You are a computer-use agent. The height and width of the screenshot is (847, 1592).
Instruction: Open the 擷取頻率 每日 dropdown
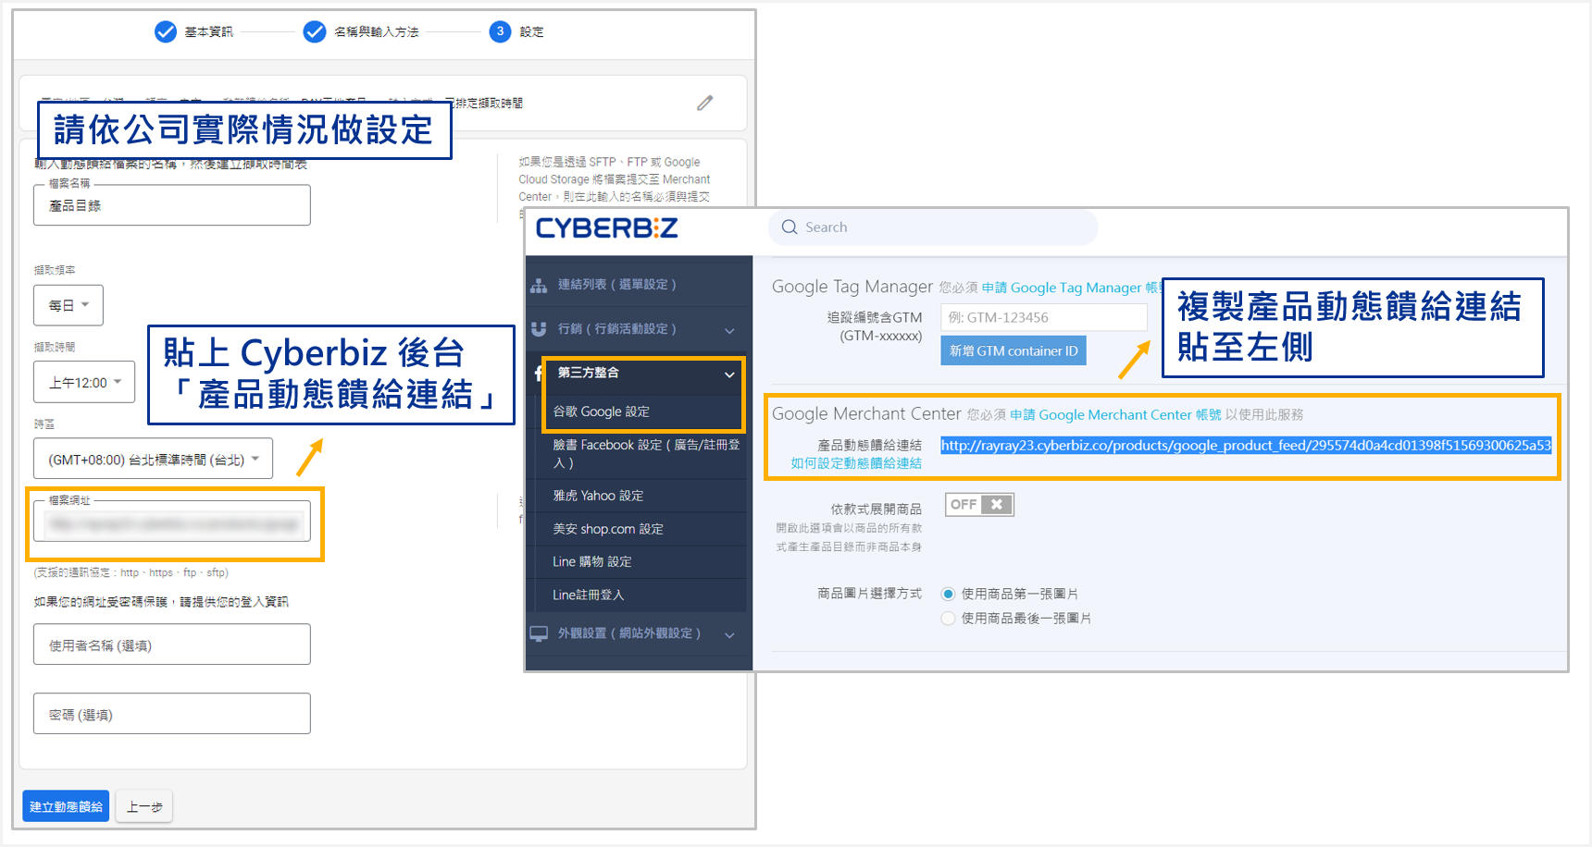pos(68,305)
